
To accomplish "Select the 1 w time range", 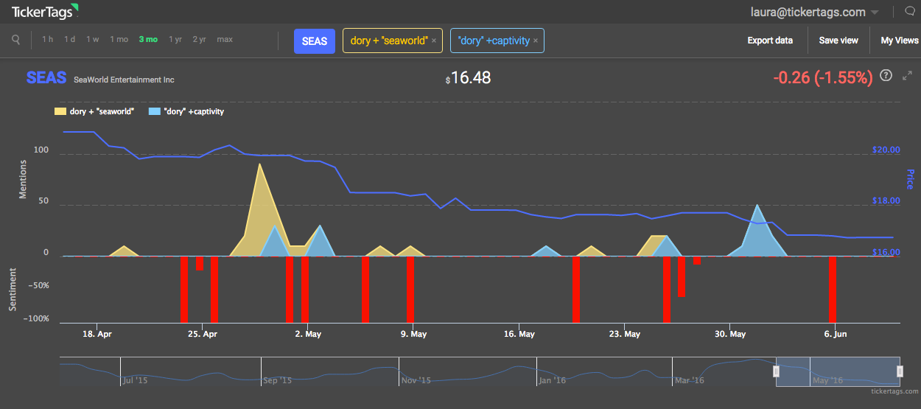I will pyautogui.click(x=92, y=40).
